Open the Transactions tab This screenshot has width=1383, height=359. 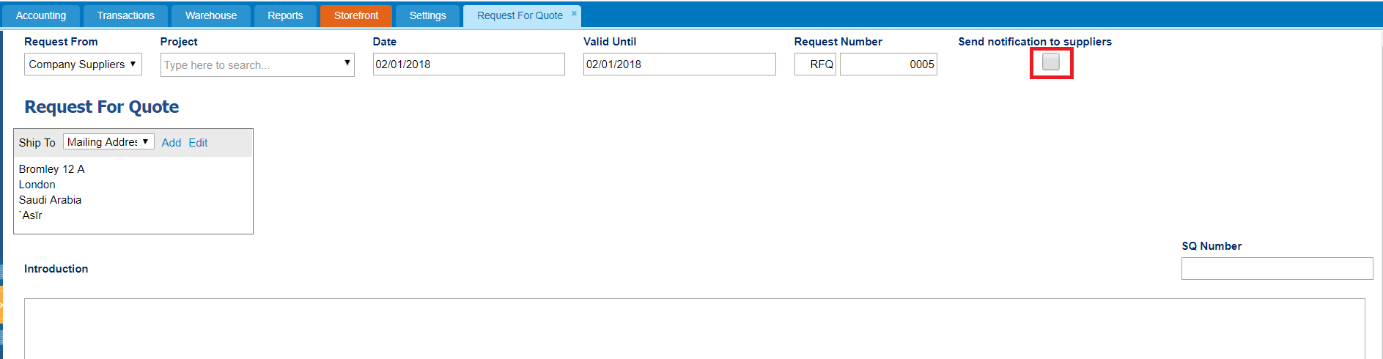pos(126,15)
